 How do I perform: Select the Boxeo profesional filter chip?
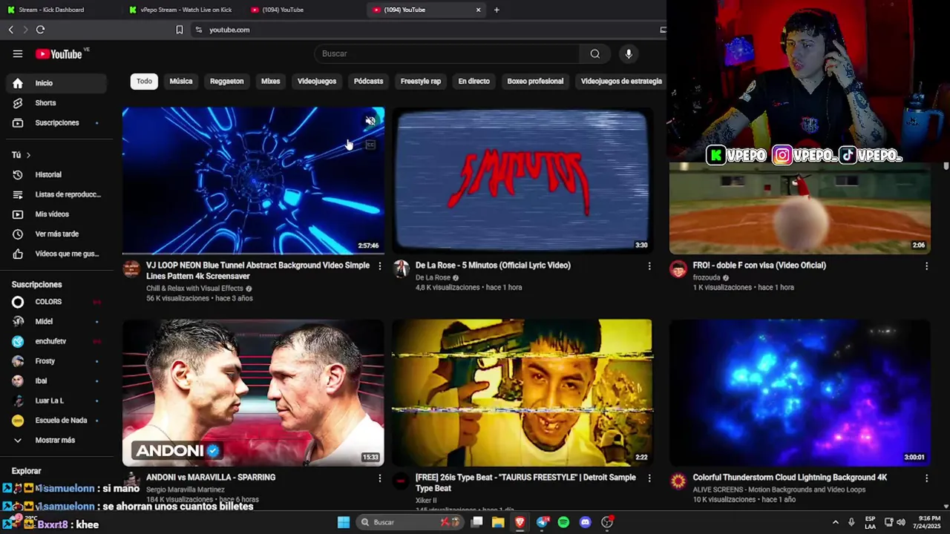pos(535,82)
